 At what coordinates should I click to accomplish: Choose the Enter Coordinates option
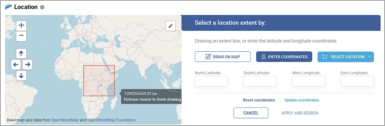coord(284,57)
